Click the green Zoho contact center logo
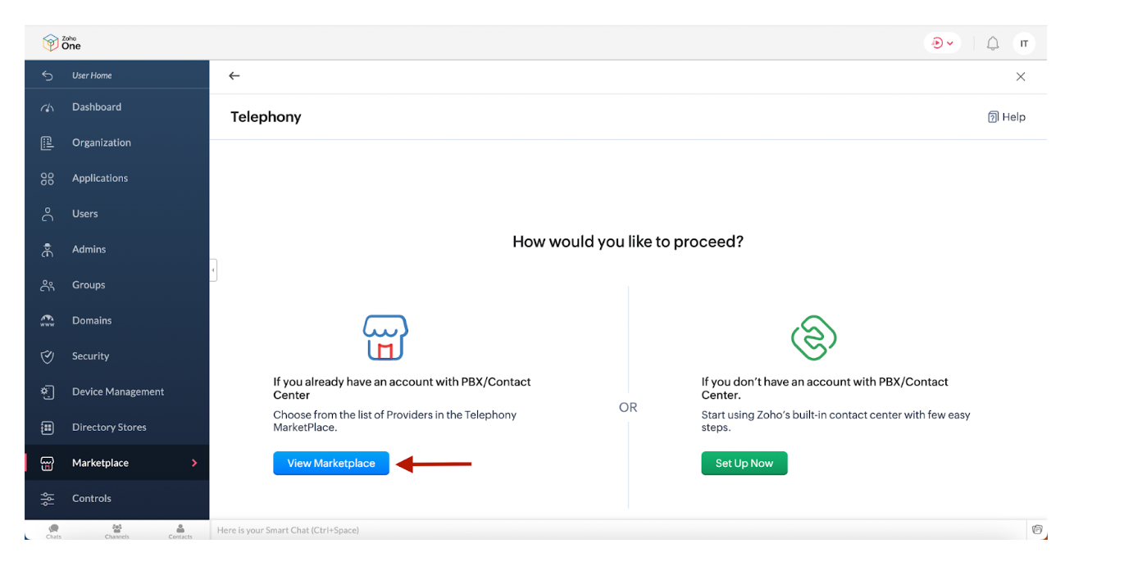 coord(813,337)
